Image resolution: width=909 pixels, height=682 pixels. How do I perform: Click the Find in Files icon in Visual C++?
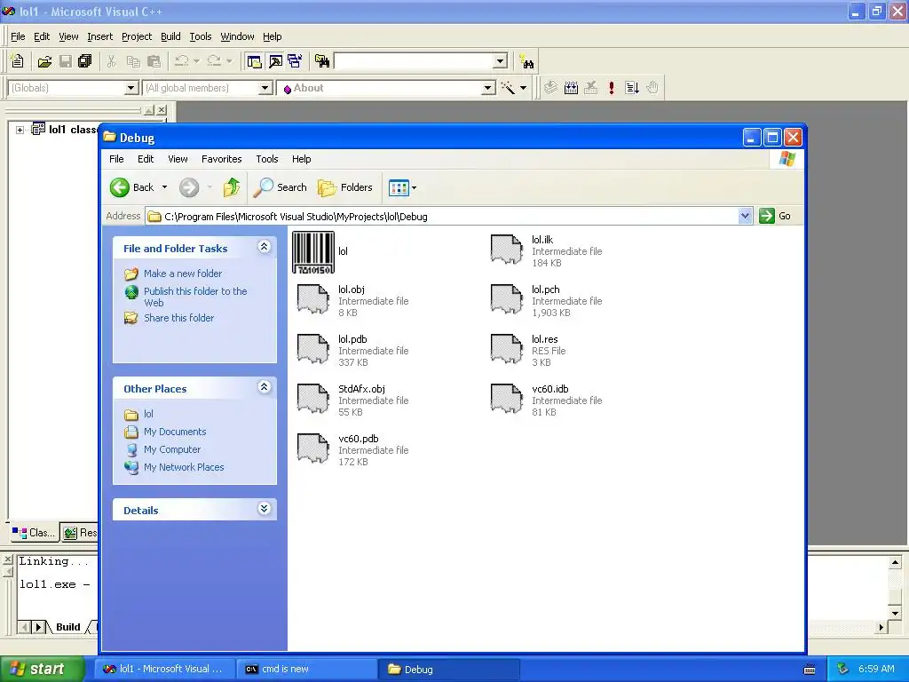(322, 61)
